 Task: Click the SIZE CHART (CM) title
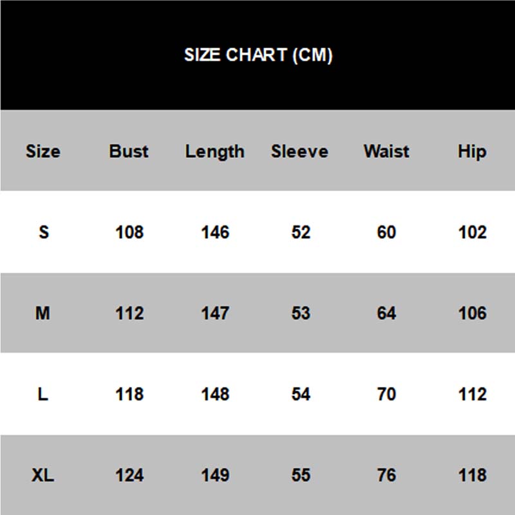click(x=258, y=55)
